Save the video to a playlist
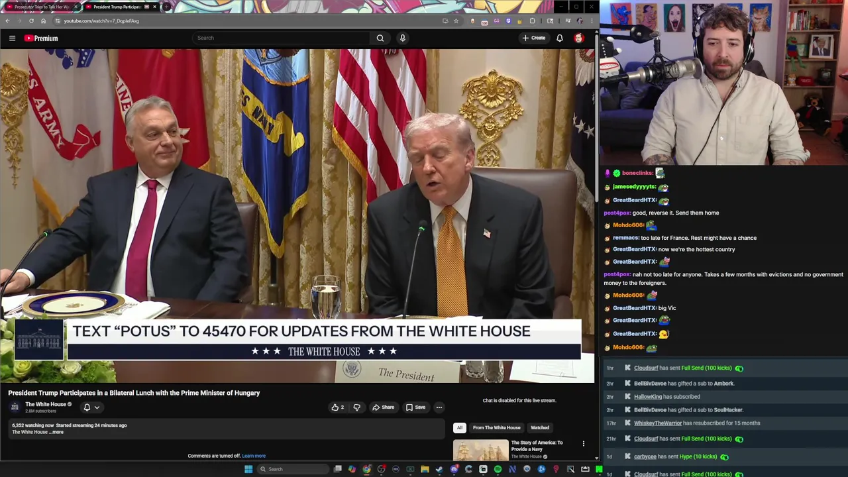 tap(415, 407)
